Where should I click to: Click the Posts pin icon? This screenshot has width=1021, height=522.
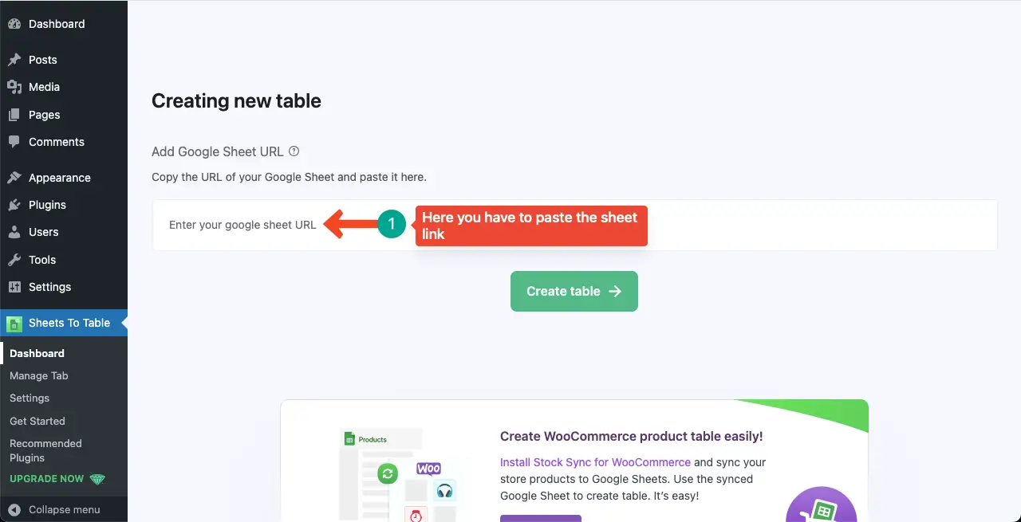[x=14, y=60]
